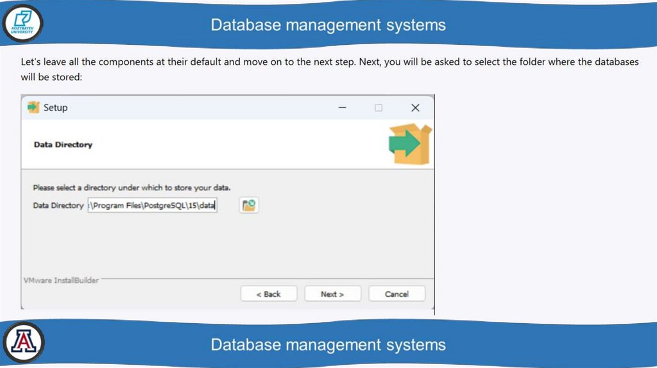Minimize the Setup window
The width and height of the screenshot is (657, 368).
[343, 108]
